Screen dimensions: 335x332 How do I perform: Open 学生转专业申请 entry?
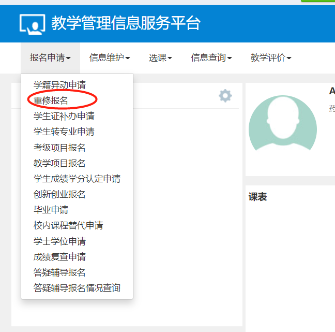point(64,132)
